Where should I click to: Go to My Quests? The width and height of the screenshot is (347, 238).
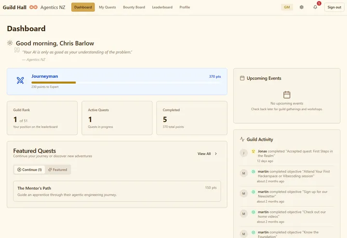107,7
